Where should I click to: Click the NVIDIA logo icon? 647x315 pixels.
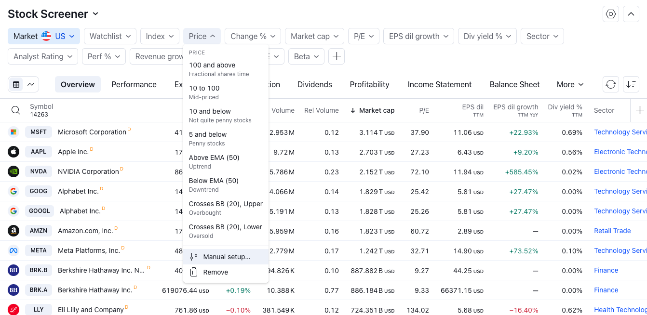point(13,171)
